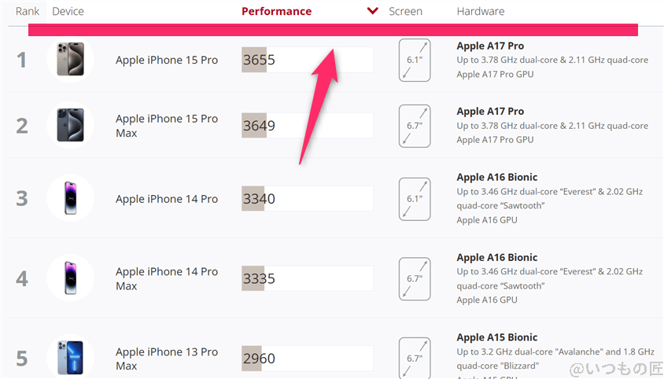Open the Apple iPhone 15 Pro link
664x379 pixels.
(x=167, y=60)
